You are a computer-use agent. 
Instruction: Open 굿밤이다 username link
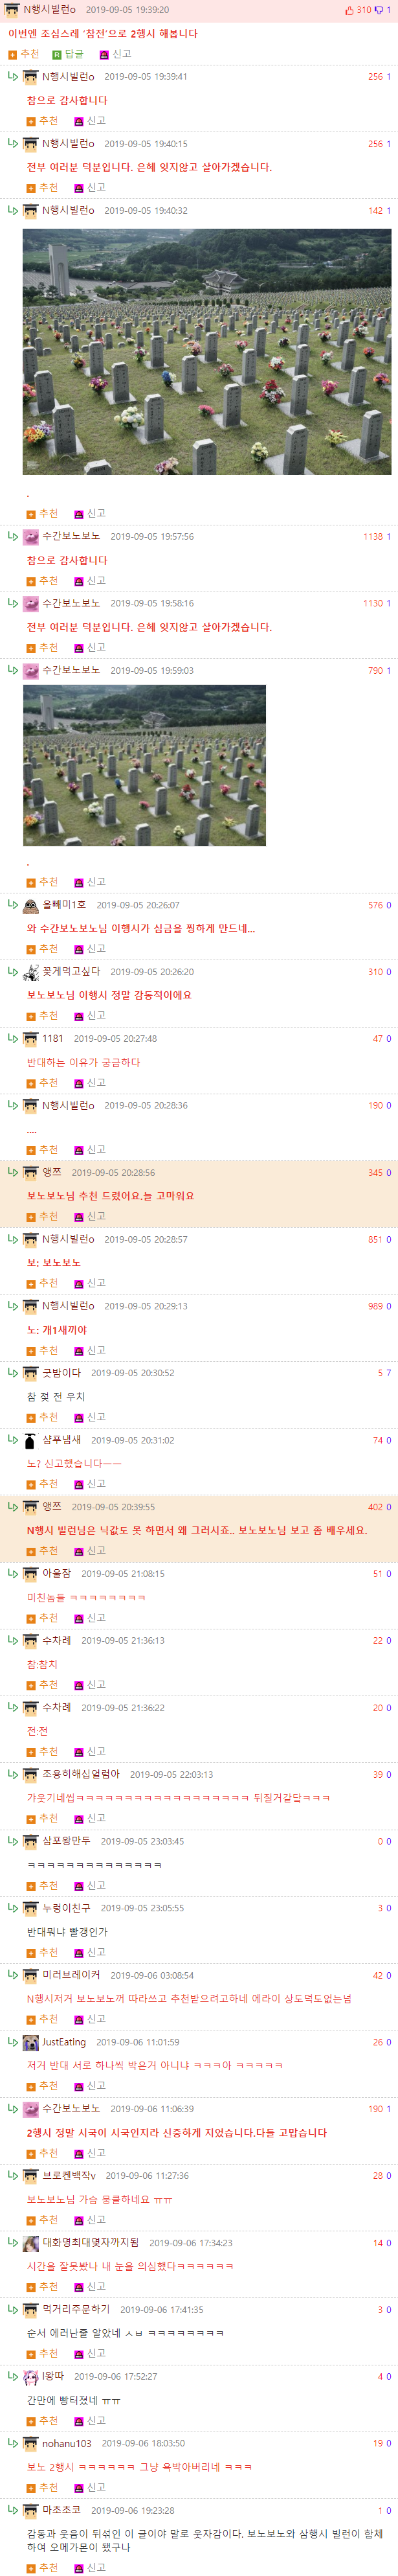(x=61, y=1372)
